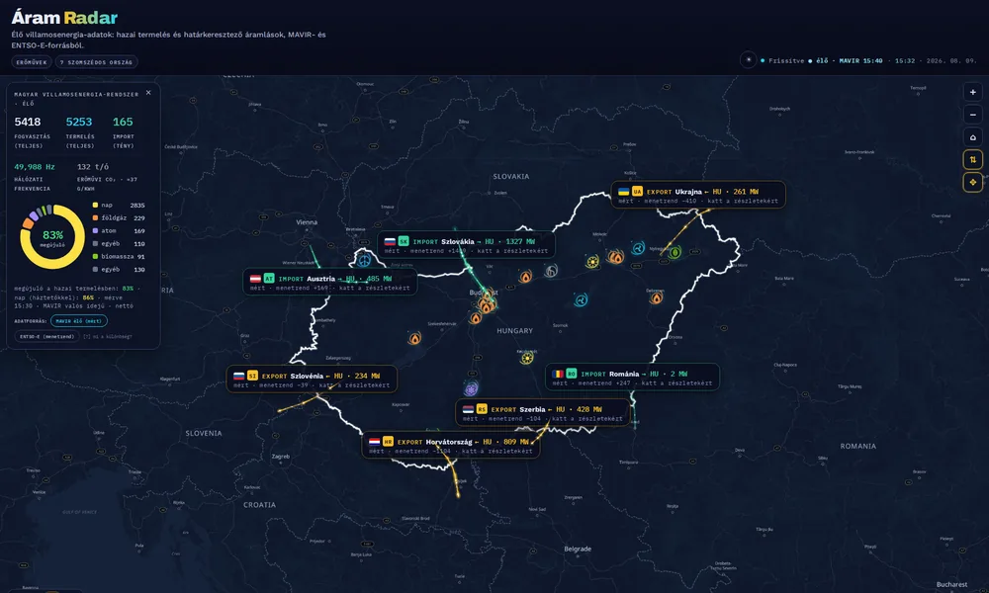989x593 pixels.
Task: Click the purple atom plant marker at Paks
Action: [x=471, y=388]
